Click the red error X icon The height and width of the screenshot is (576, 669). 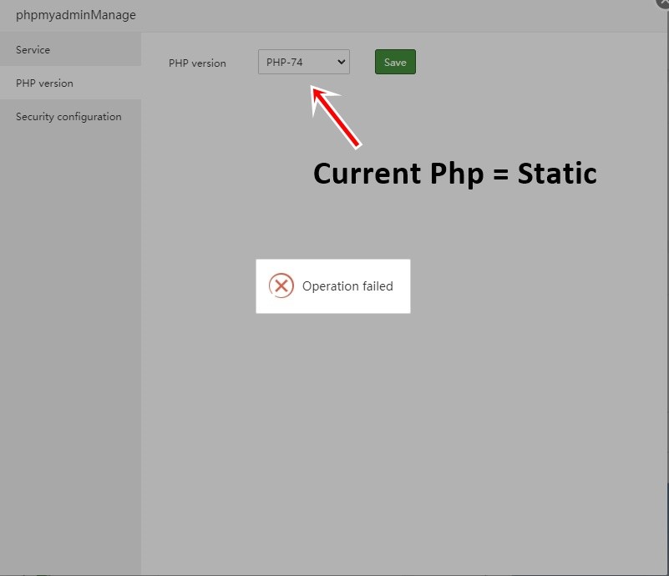[281, 285]
